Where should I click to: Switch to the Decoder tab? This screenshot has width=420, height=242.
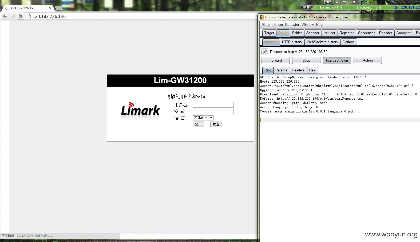pos(385,33)
